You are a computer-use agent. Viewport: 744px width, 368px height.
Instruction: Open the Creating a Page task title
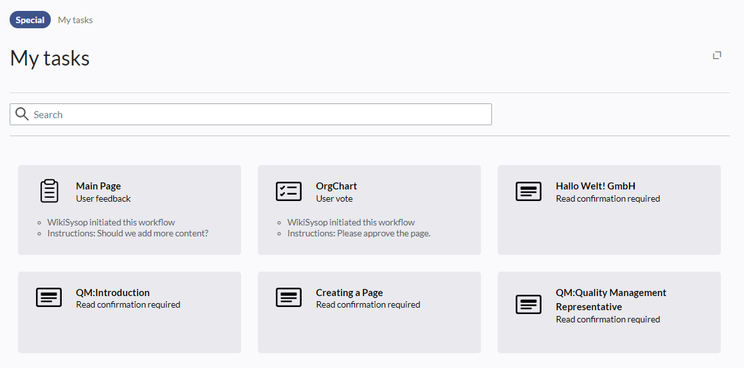349,292
